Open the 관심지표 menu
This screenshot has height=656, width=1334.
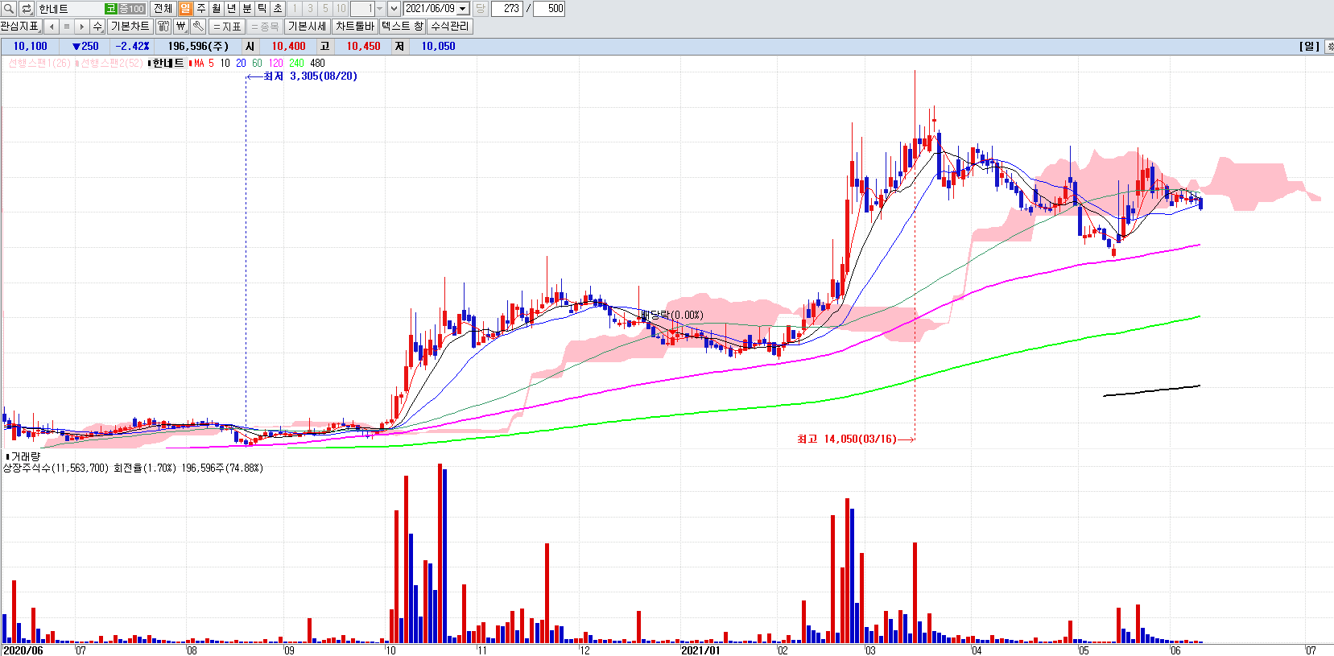20,27
